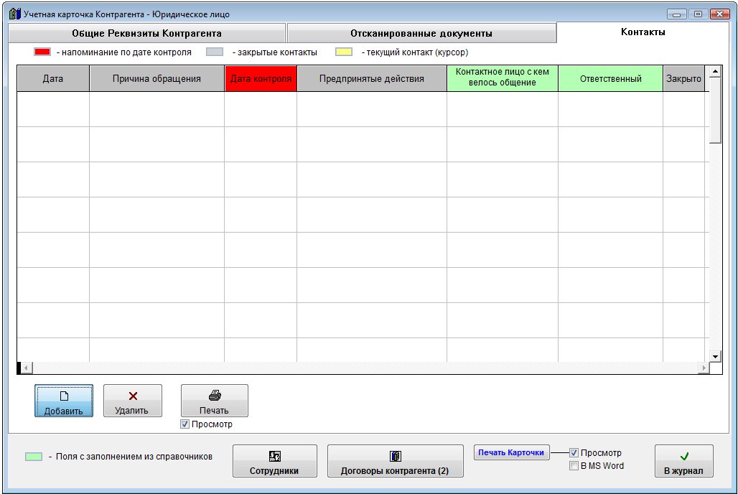Click 'Поля с заполнением из справочников' text
The image size is (738, 494).
point(134,457)
